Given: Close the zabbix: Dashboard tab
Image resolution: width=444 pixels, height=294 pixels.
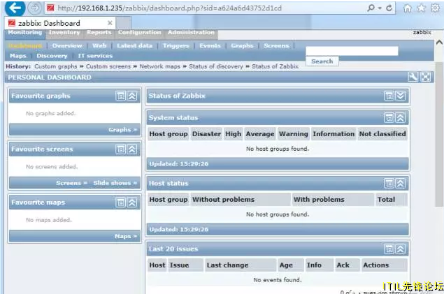Looking at the screenshot, I should pos(110,23).
